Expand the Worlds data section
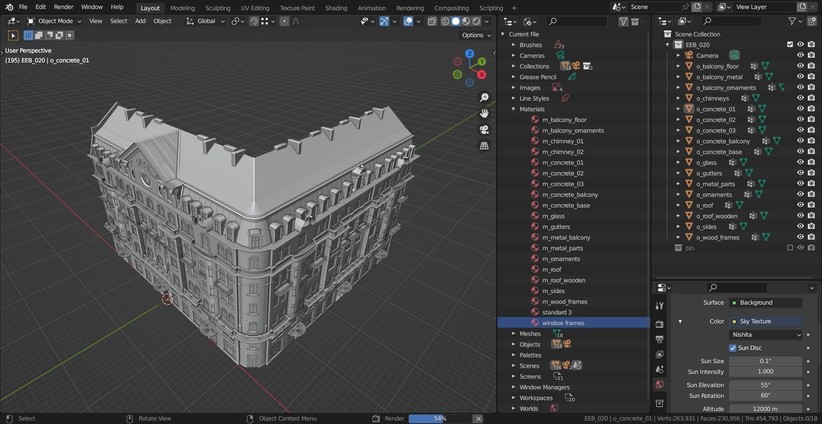Image resolution: width=822 pixels, height=424 pixels. coord(513,409)
